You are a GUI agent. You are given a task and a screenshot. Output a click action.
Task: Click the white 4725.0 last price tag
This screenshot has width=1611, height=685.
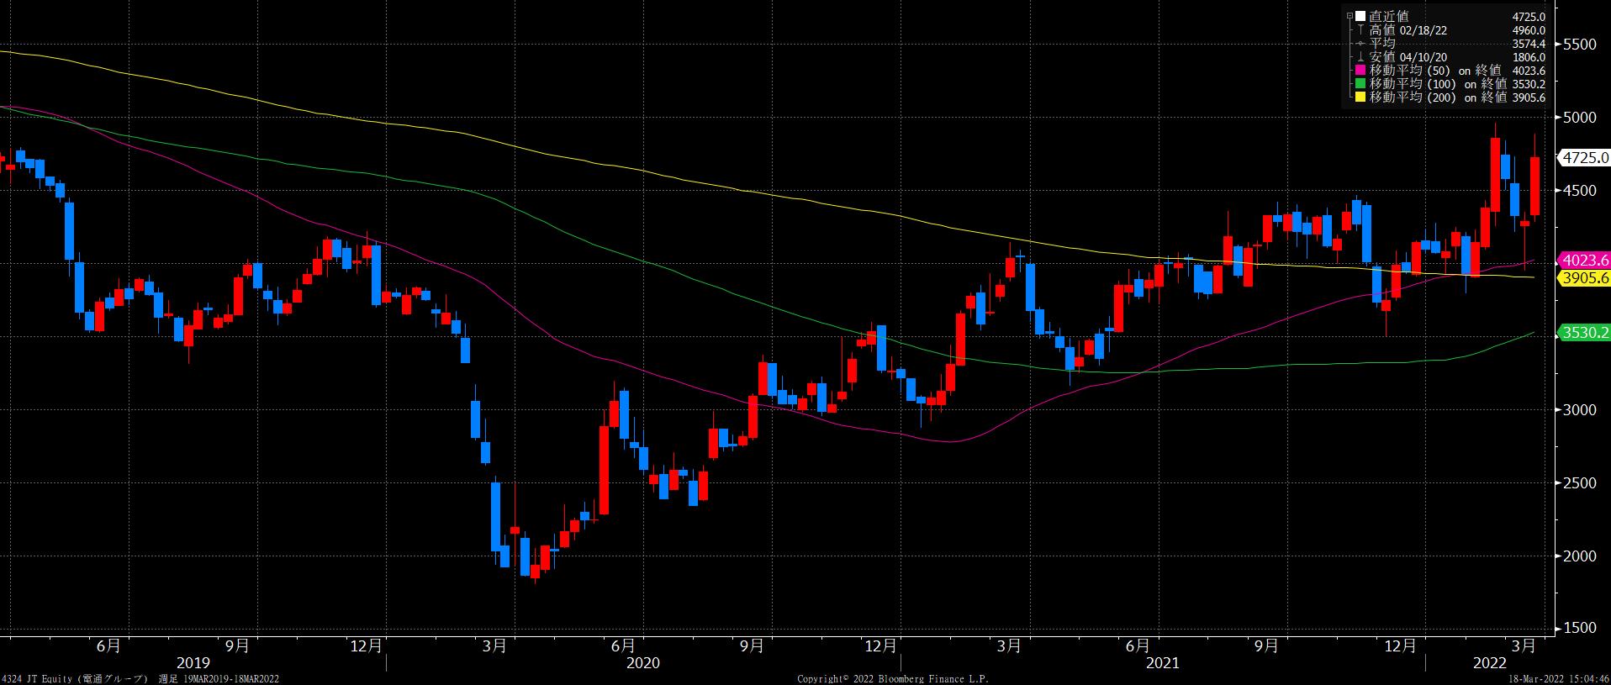1583,157
